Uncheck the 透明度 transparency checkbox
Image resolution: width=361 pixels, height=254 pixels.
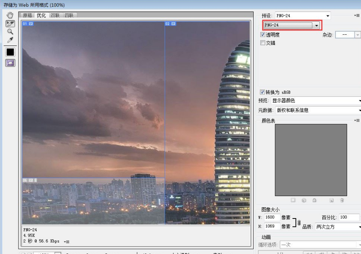[263, 35]
